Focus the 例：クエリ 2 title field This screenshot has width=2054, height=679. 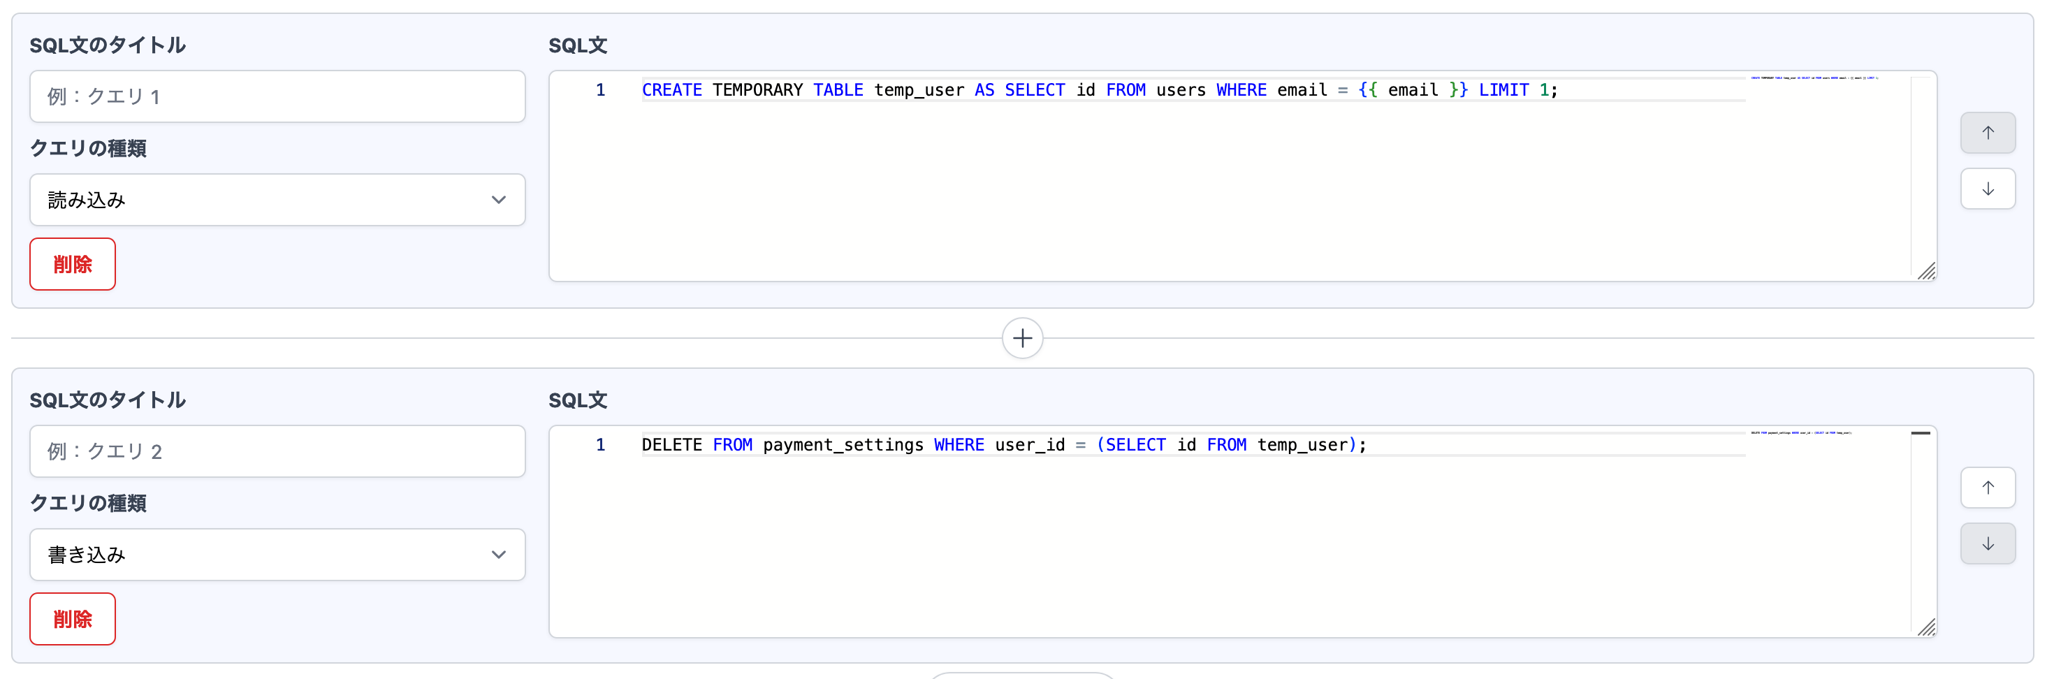(x=277, y=452)
